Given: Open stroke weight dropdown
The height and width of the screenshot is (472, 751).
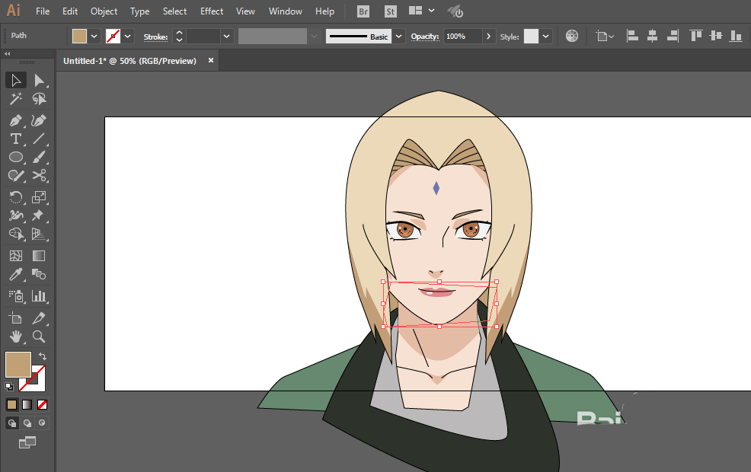Looking at the screenshot, I should [226, 37].
